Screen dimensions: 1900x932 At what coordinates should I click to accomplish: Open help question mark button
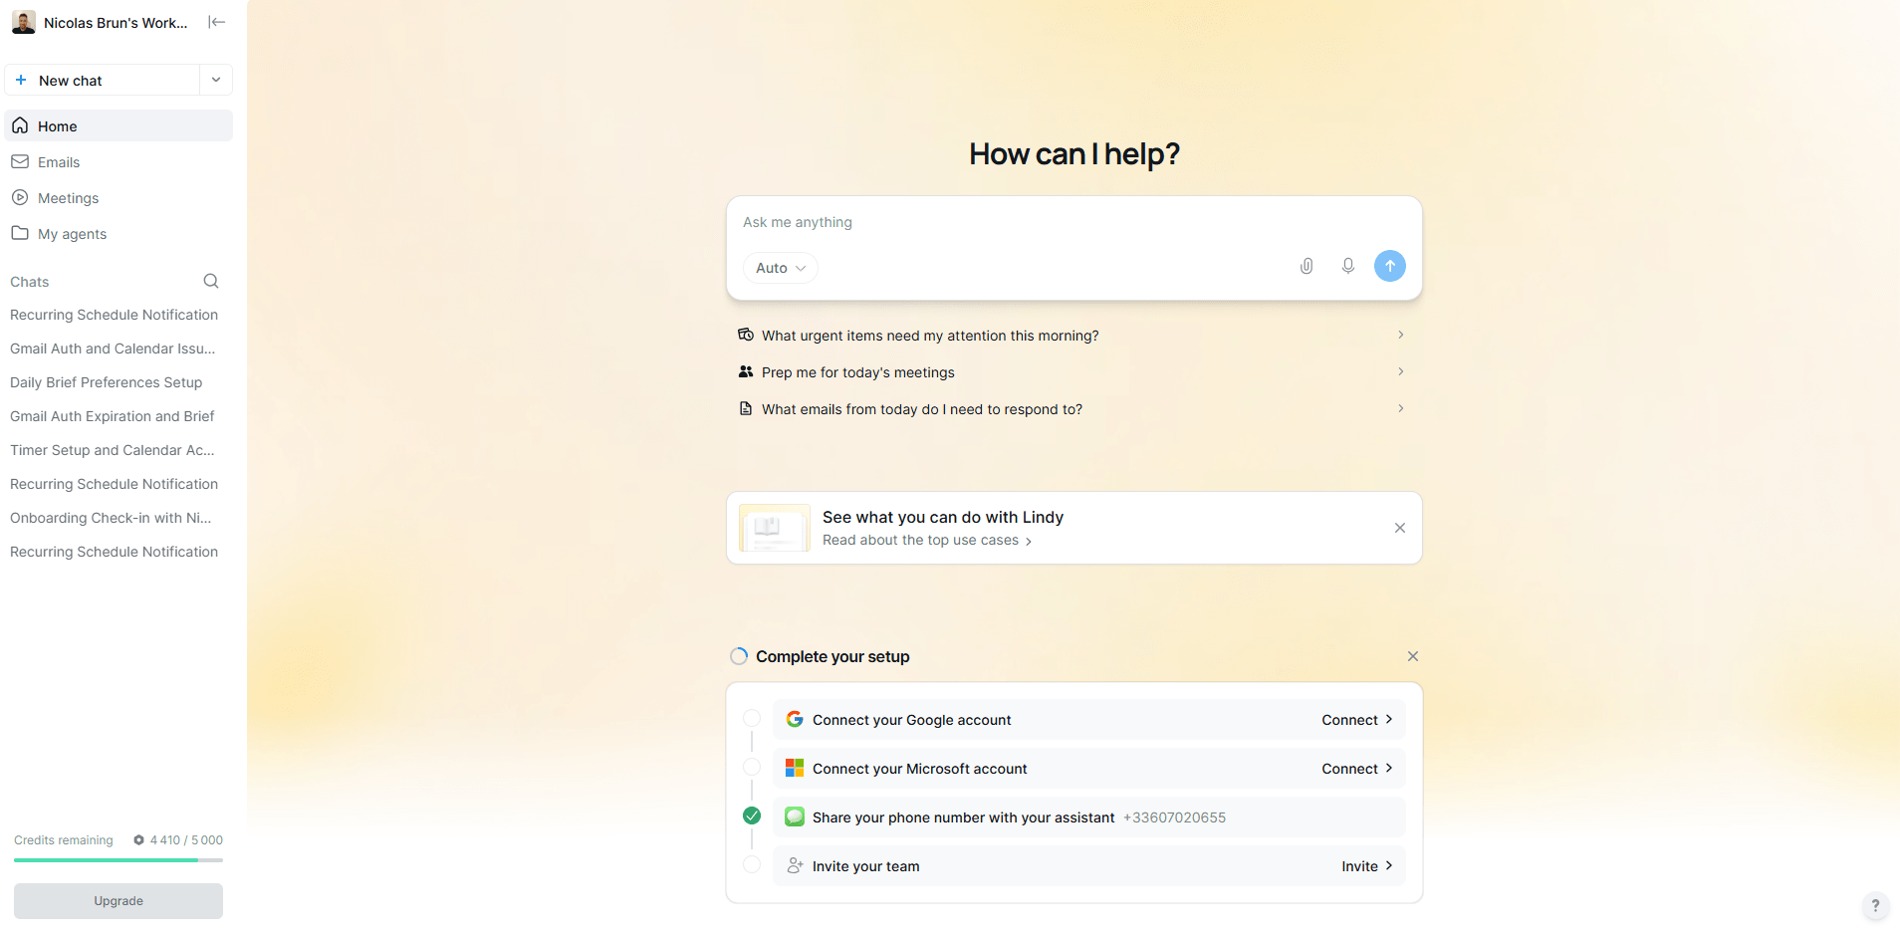pos(1875,905)
